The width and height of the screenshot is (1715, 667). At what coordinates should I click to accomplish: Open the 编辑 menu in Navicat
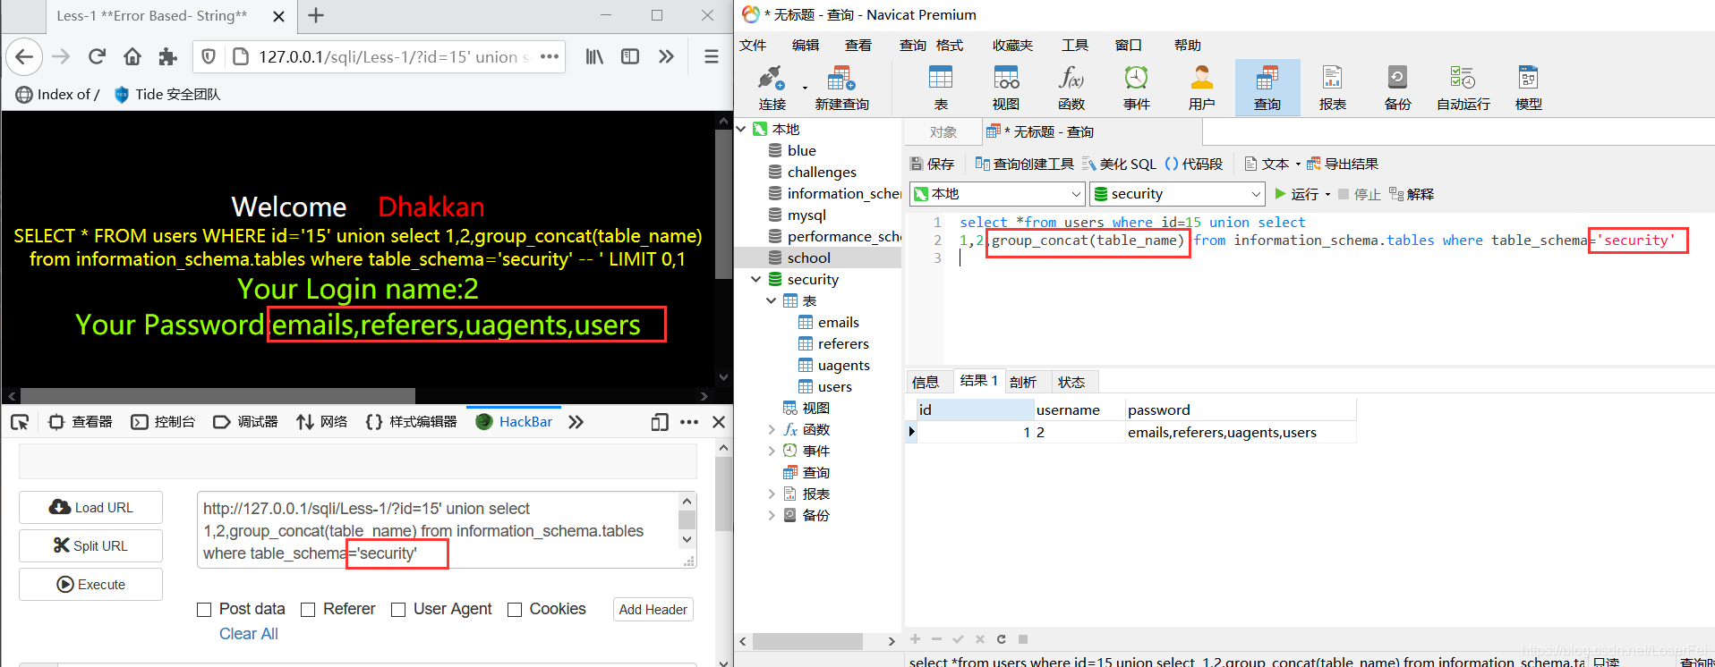click(806, 46)
